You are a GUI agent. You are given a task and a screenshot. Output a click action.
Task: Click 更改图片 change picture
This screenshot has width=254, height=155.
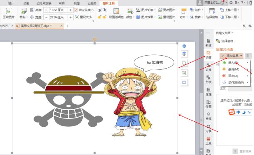(x=167, y=10)
